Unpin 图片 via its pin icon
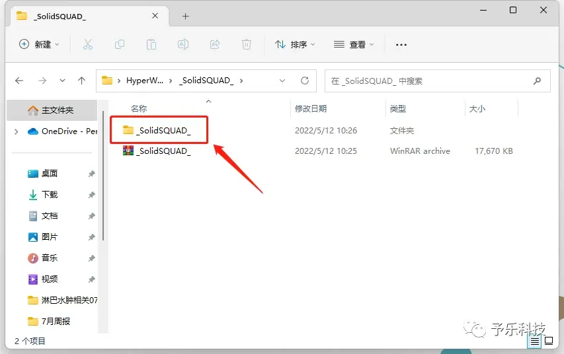 92,237
